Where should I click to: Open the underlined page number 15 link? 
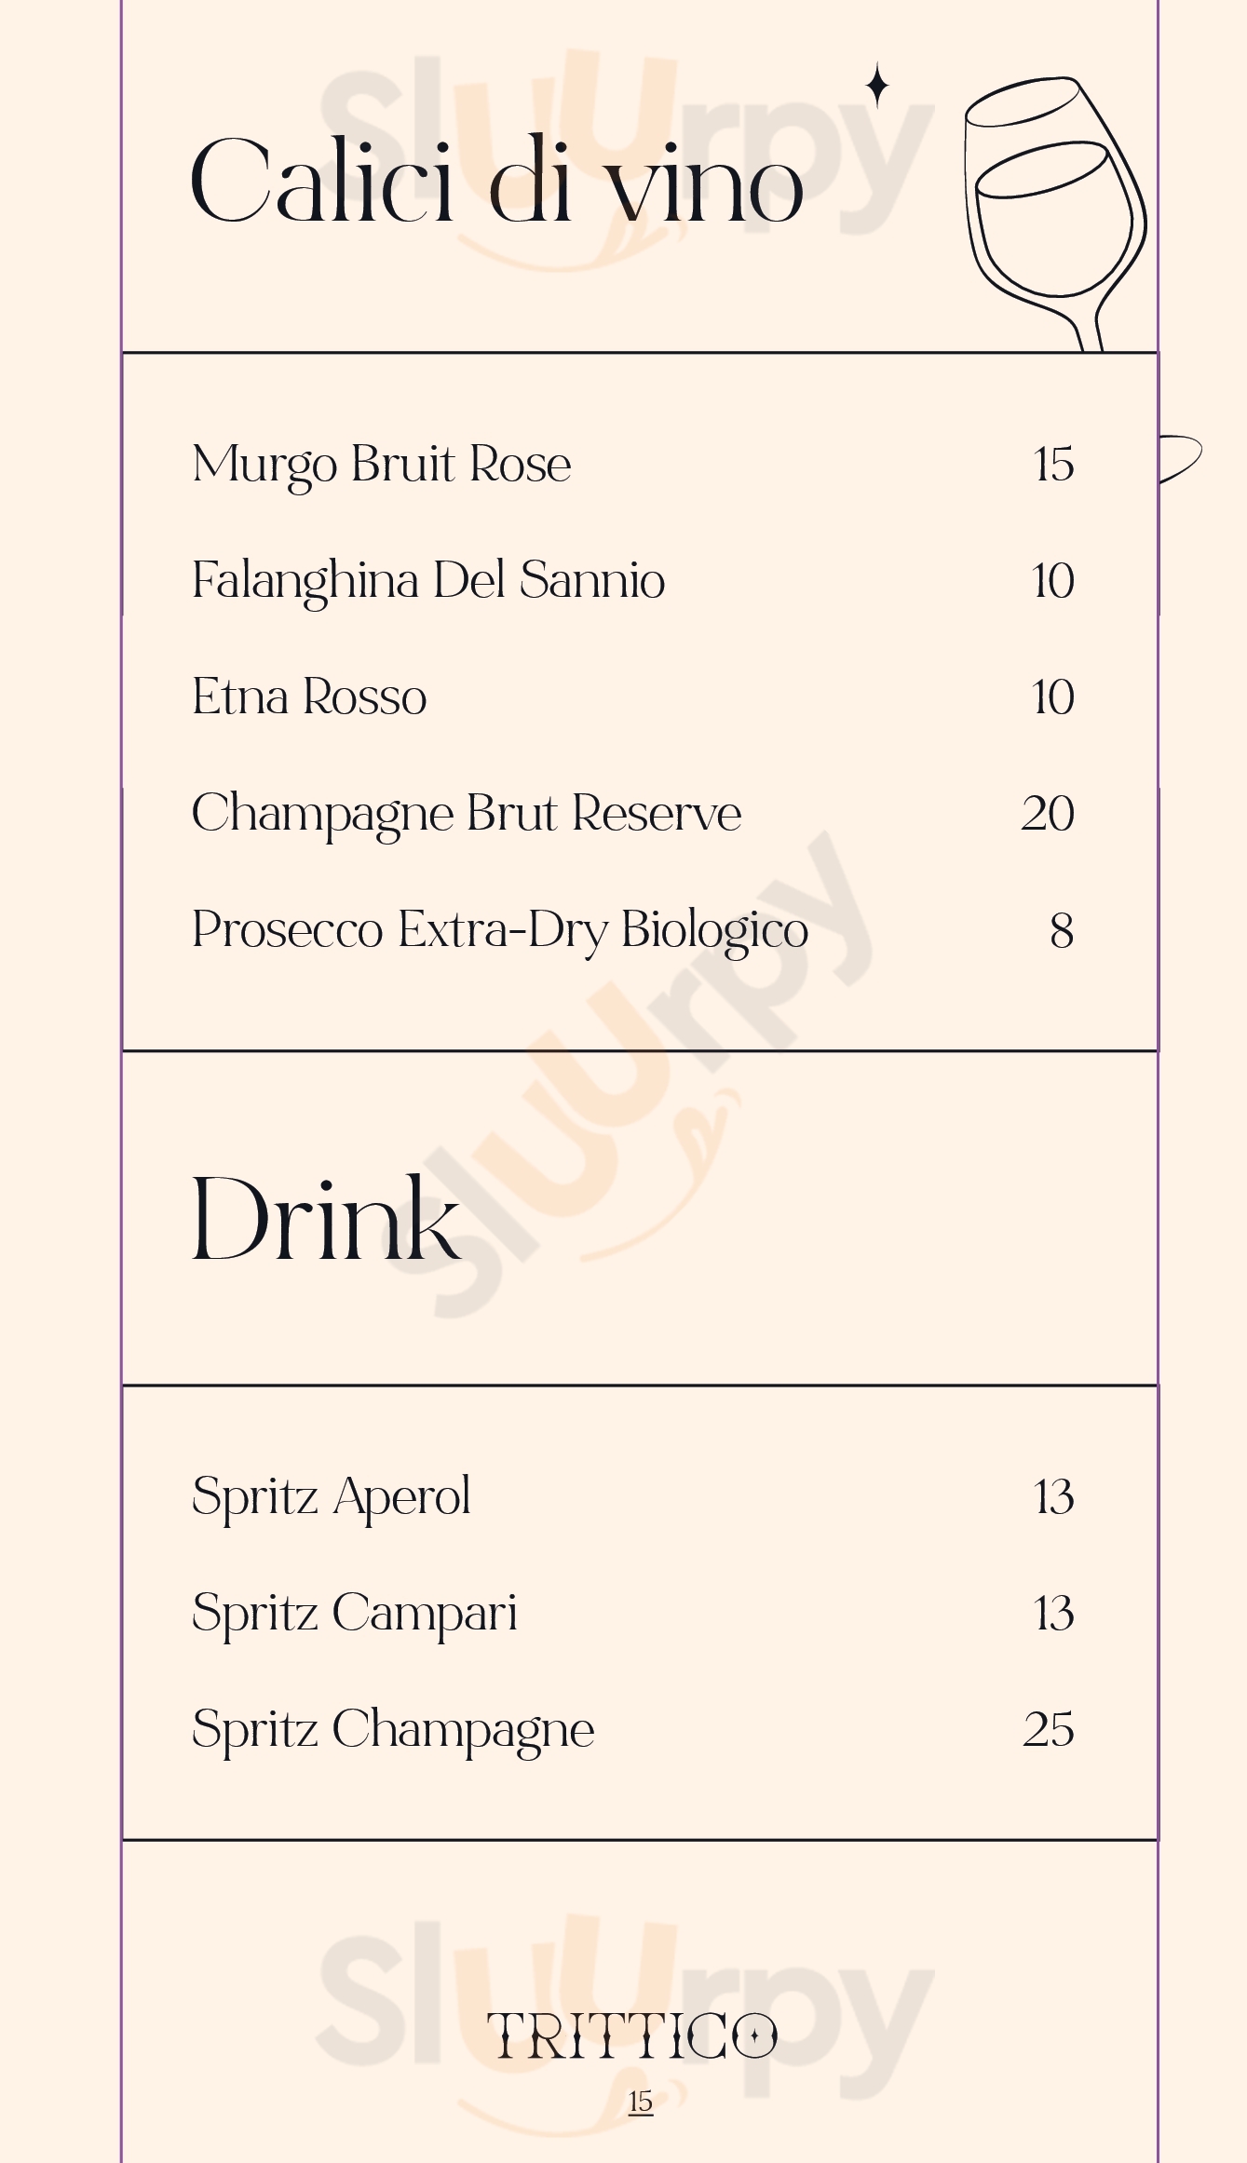pos(640,2102)
